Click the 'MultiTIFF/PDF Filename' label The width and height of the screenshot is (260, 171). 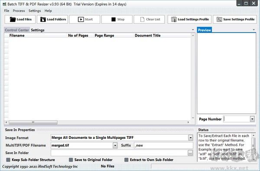point(26,145)
